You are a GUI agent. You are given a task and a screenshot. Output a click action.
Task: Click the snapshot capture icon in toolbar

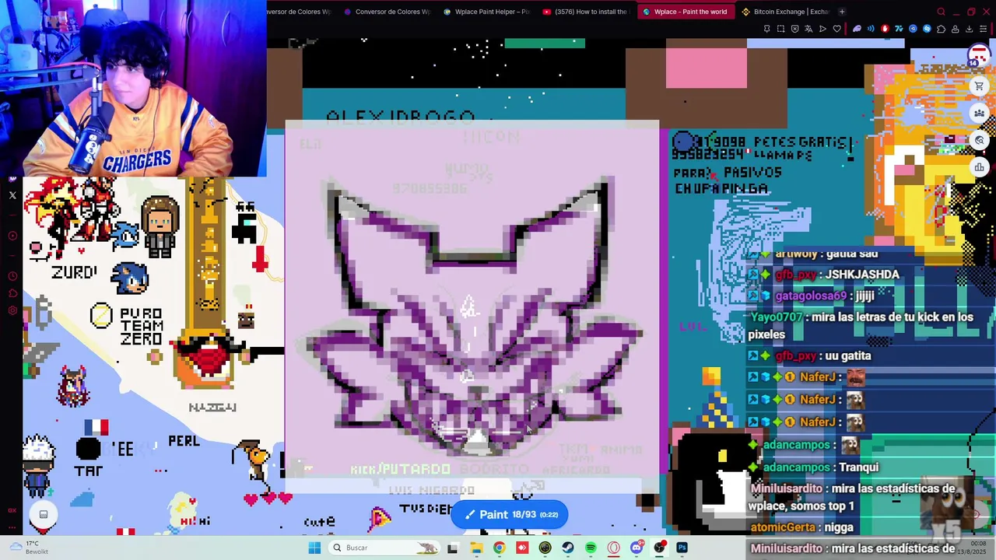coord(780,29)
